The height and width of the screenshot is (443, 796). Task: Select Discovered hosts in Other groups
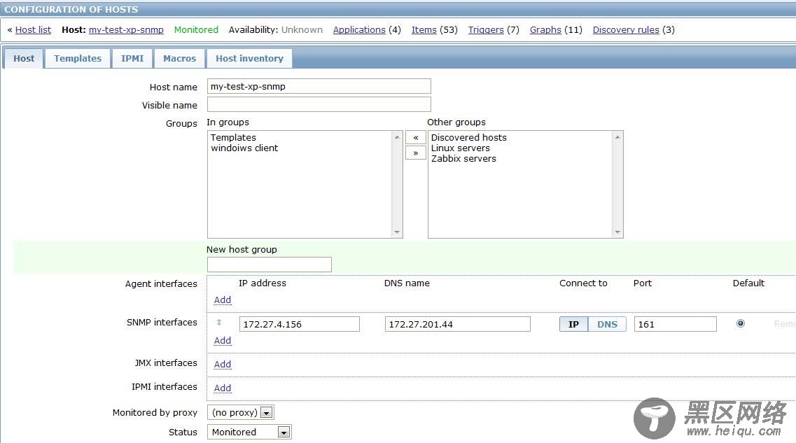tap(468, 137)
